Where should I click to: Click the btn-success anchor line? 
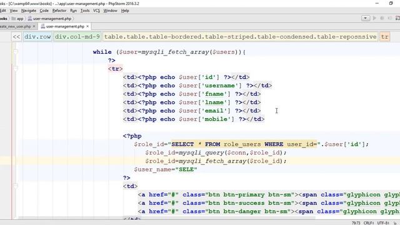tap(269, 203)
